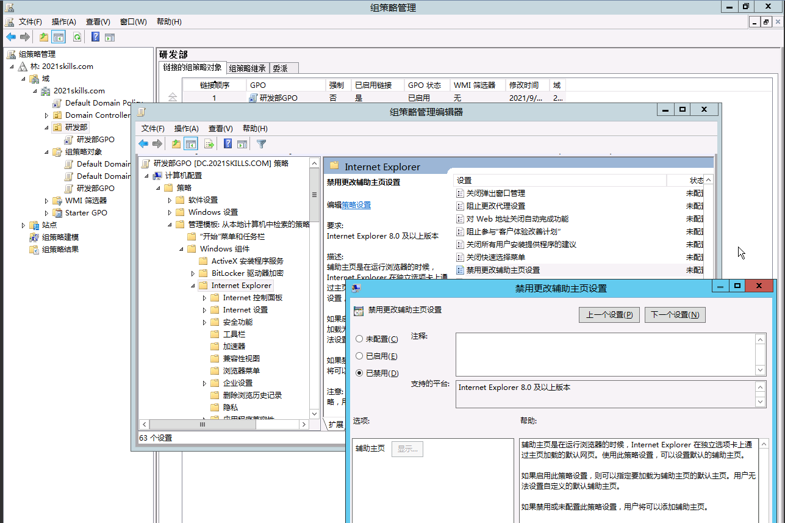Click Up-one-level icon in Policy Editor toolbar

(x=176, y=144)
